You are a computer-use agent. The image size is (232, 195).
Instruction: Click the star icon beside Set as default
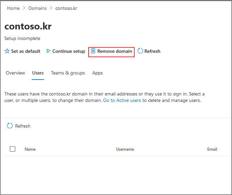tap(7, 51)
